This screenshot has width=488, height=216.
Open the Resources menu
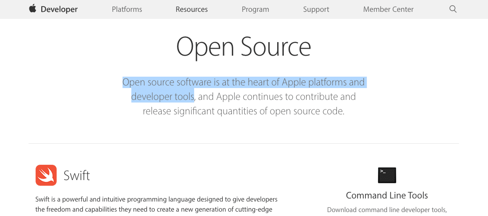(192, 9)
